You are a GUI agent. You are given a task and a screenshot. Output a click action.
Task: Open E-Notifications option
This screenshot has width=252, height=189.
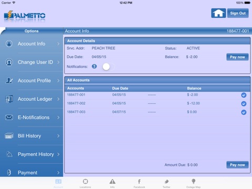[x=31, y=118]
